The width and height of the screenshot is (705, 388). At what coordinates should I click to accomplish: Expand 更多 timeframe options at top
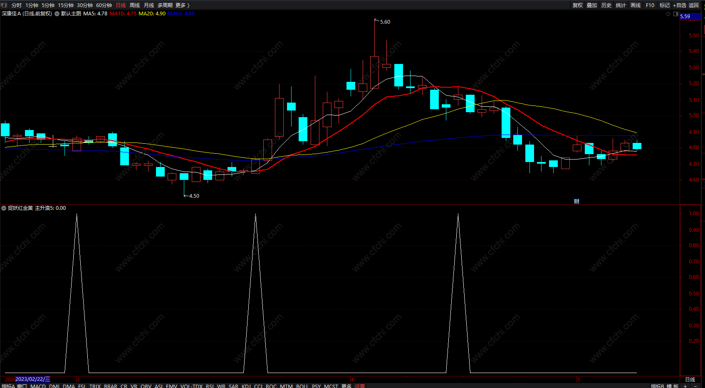183,5
